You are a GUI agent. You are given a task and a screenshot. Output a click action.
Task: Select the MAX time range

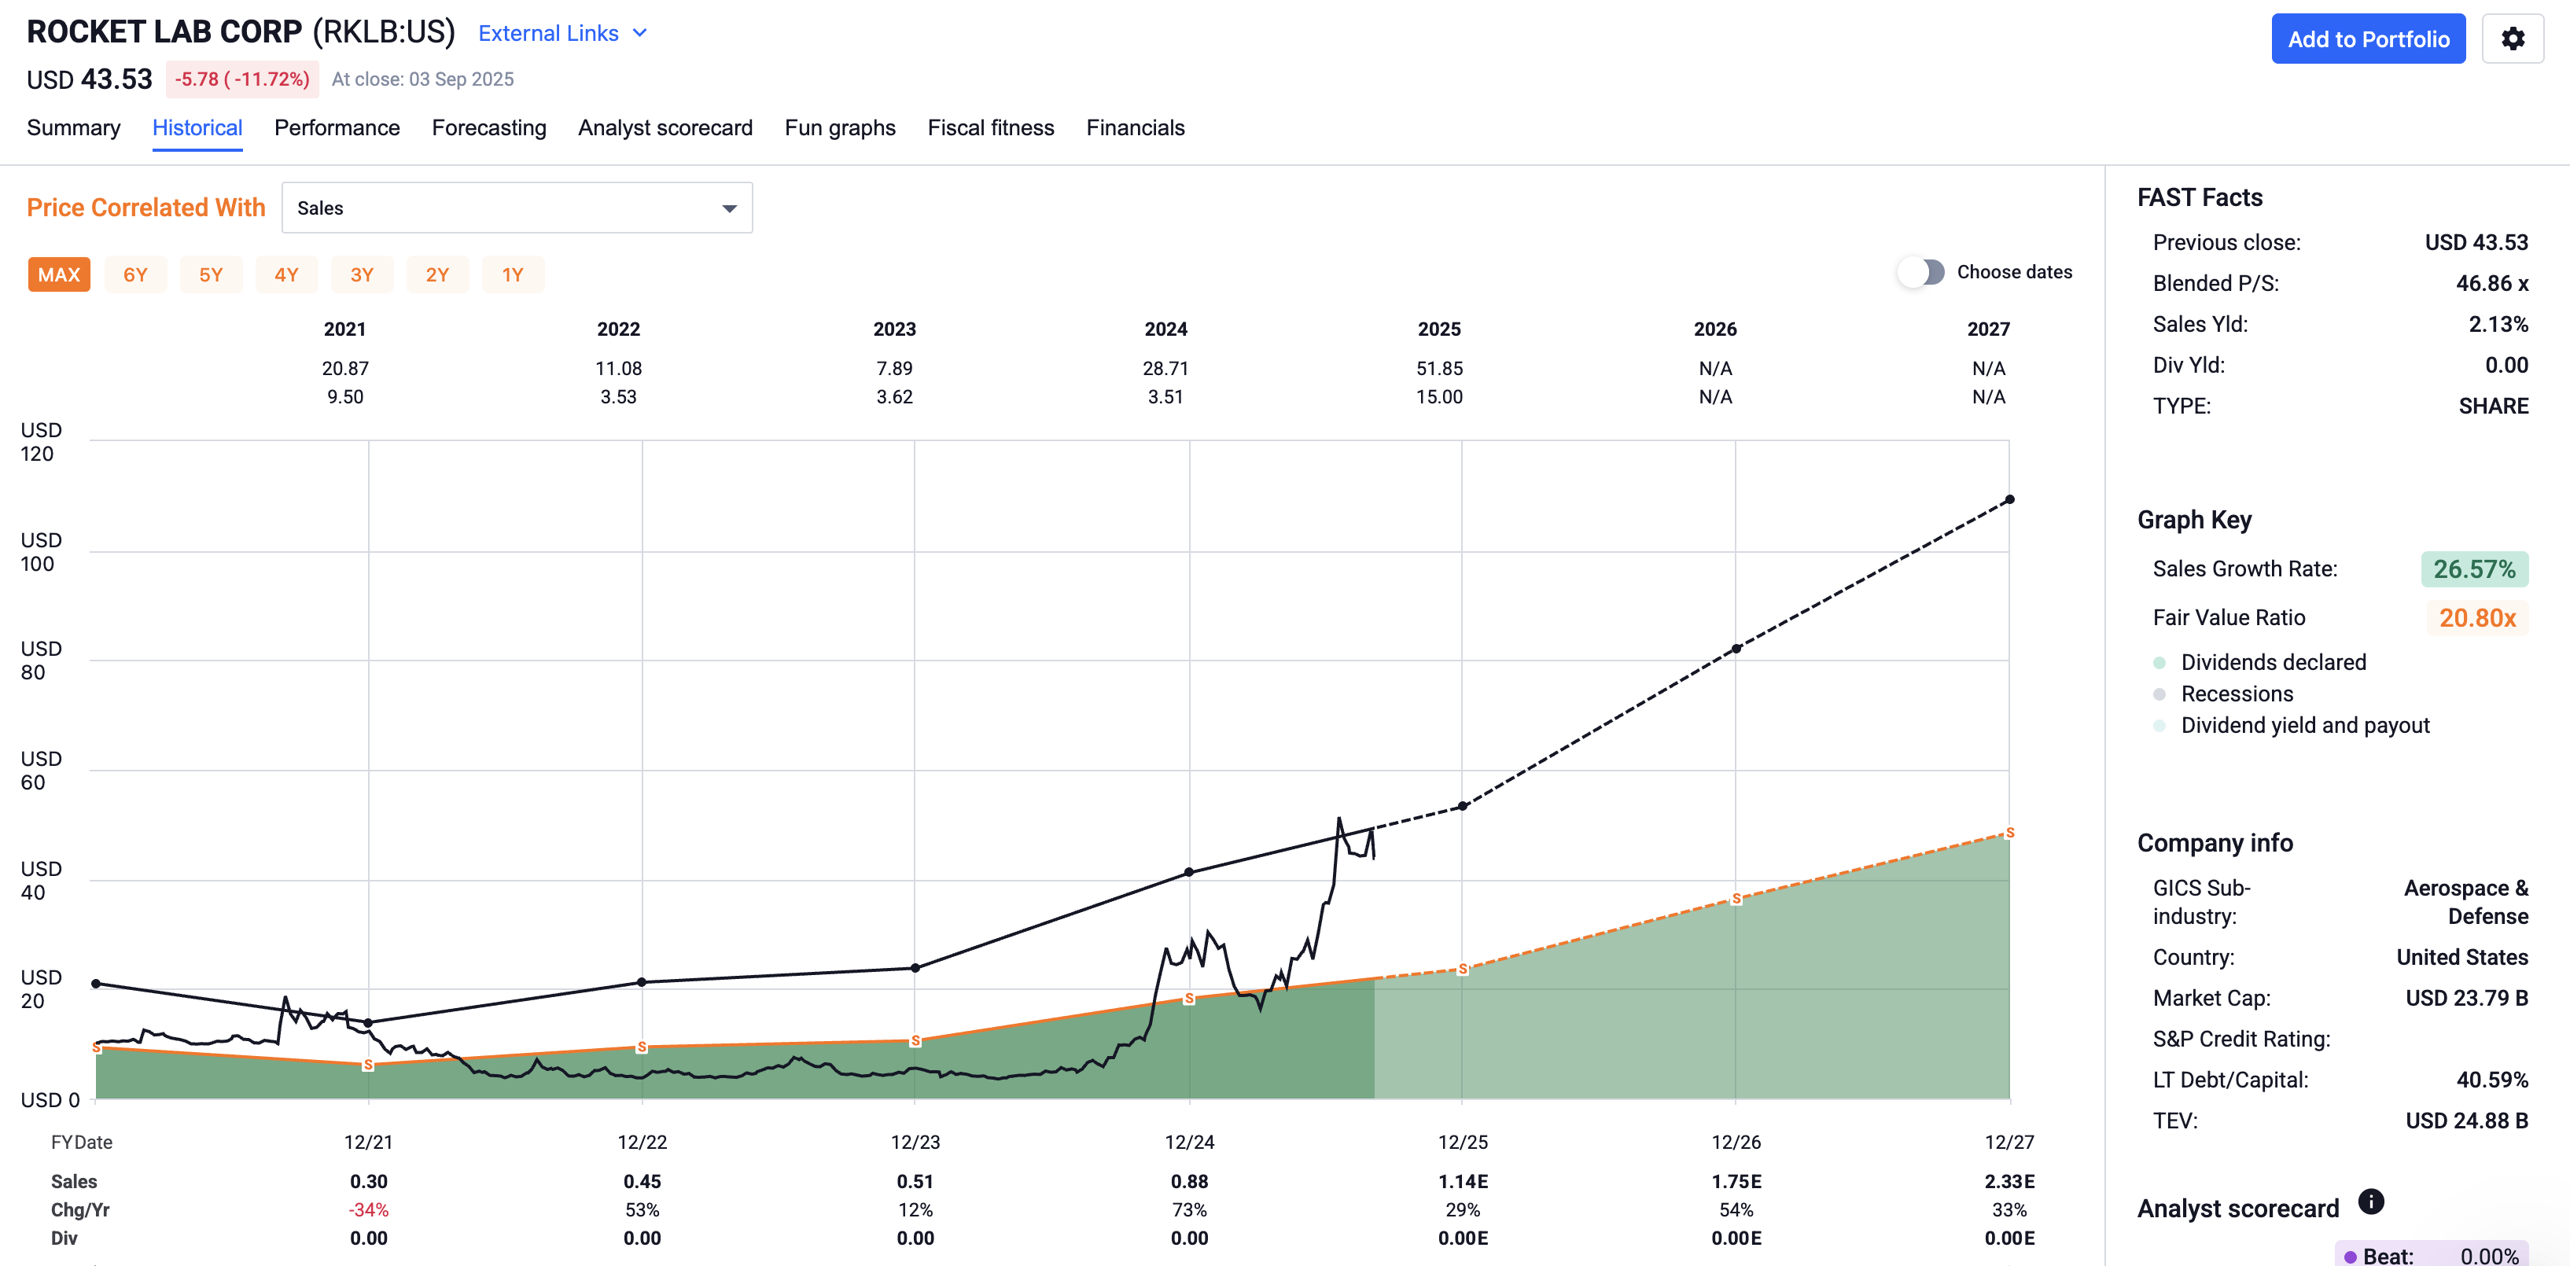pos(59,274)
